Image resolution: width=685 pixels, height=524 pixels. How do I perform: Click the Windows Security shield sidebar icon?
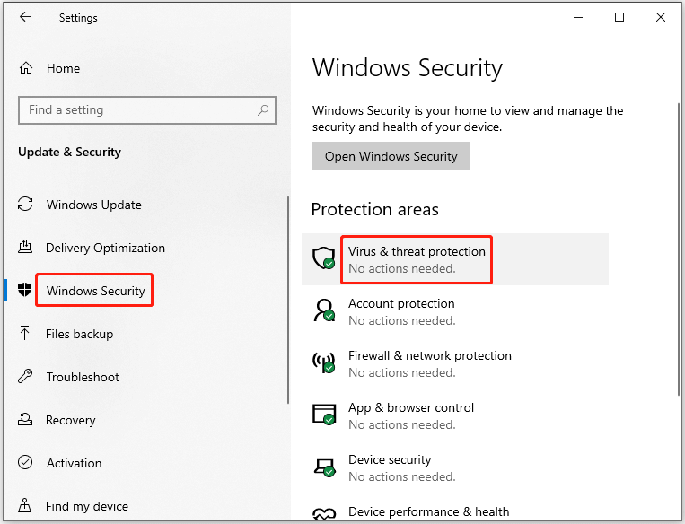[25, 290]
